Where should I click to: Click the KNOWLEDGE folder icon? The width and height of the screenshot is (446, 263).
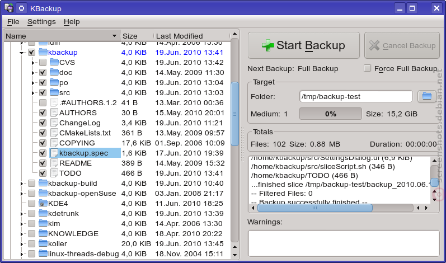click(43, 233)
